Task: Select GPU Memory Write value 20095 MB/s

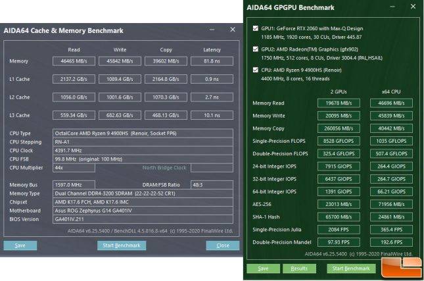Action: pos(339,116)
